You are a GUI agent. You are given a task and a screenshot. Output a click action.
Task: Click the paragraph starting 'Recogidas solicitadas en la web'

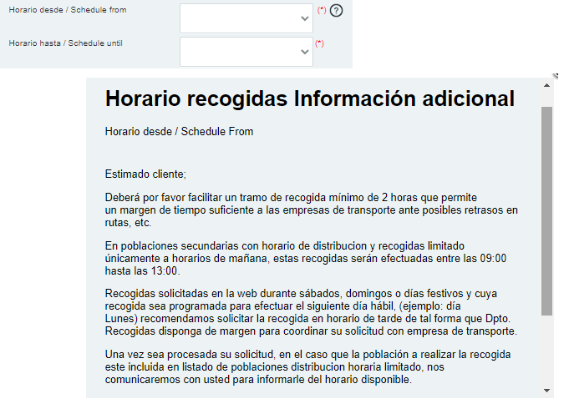[x=311, y=312]
